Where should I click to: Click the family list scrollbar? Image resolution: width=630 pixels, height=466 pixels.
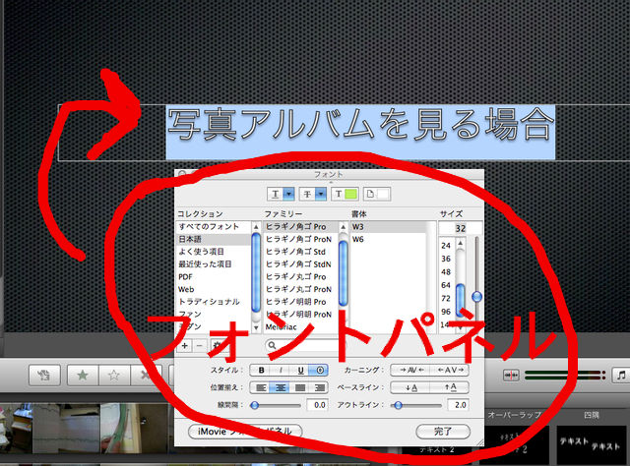344,273
